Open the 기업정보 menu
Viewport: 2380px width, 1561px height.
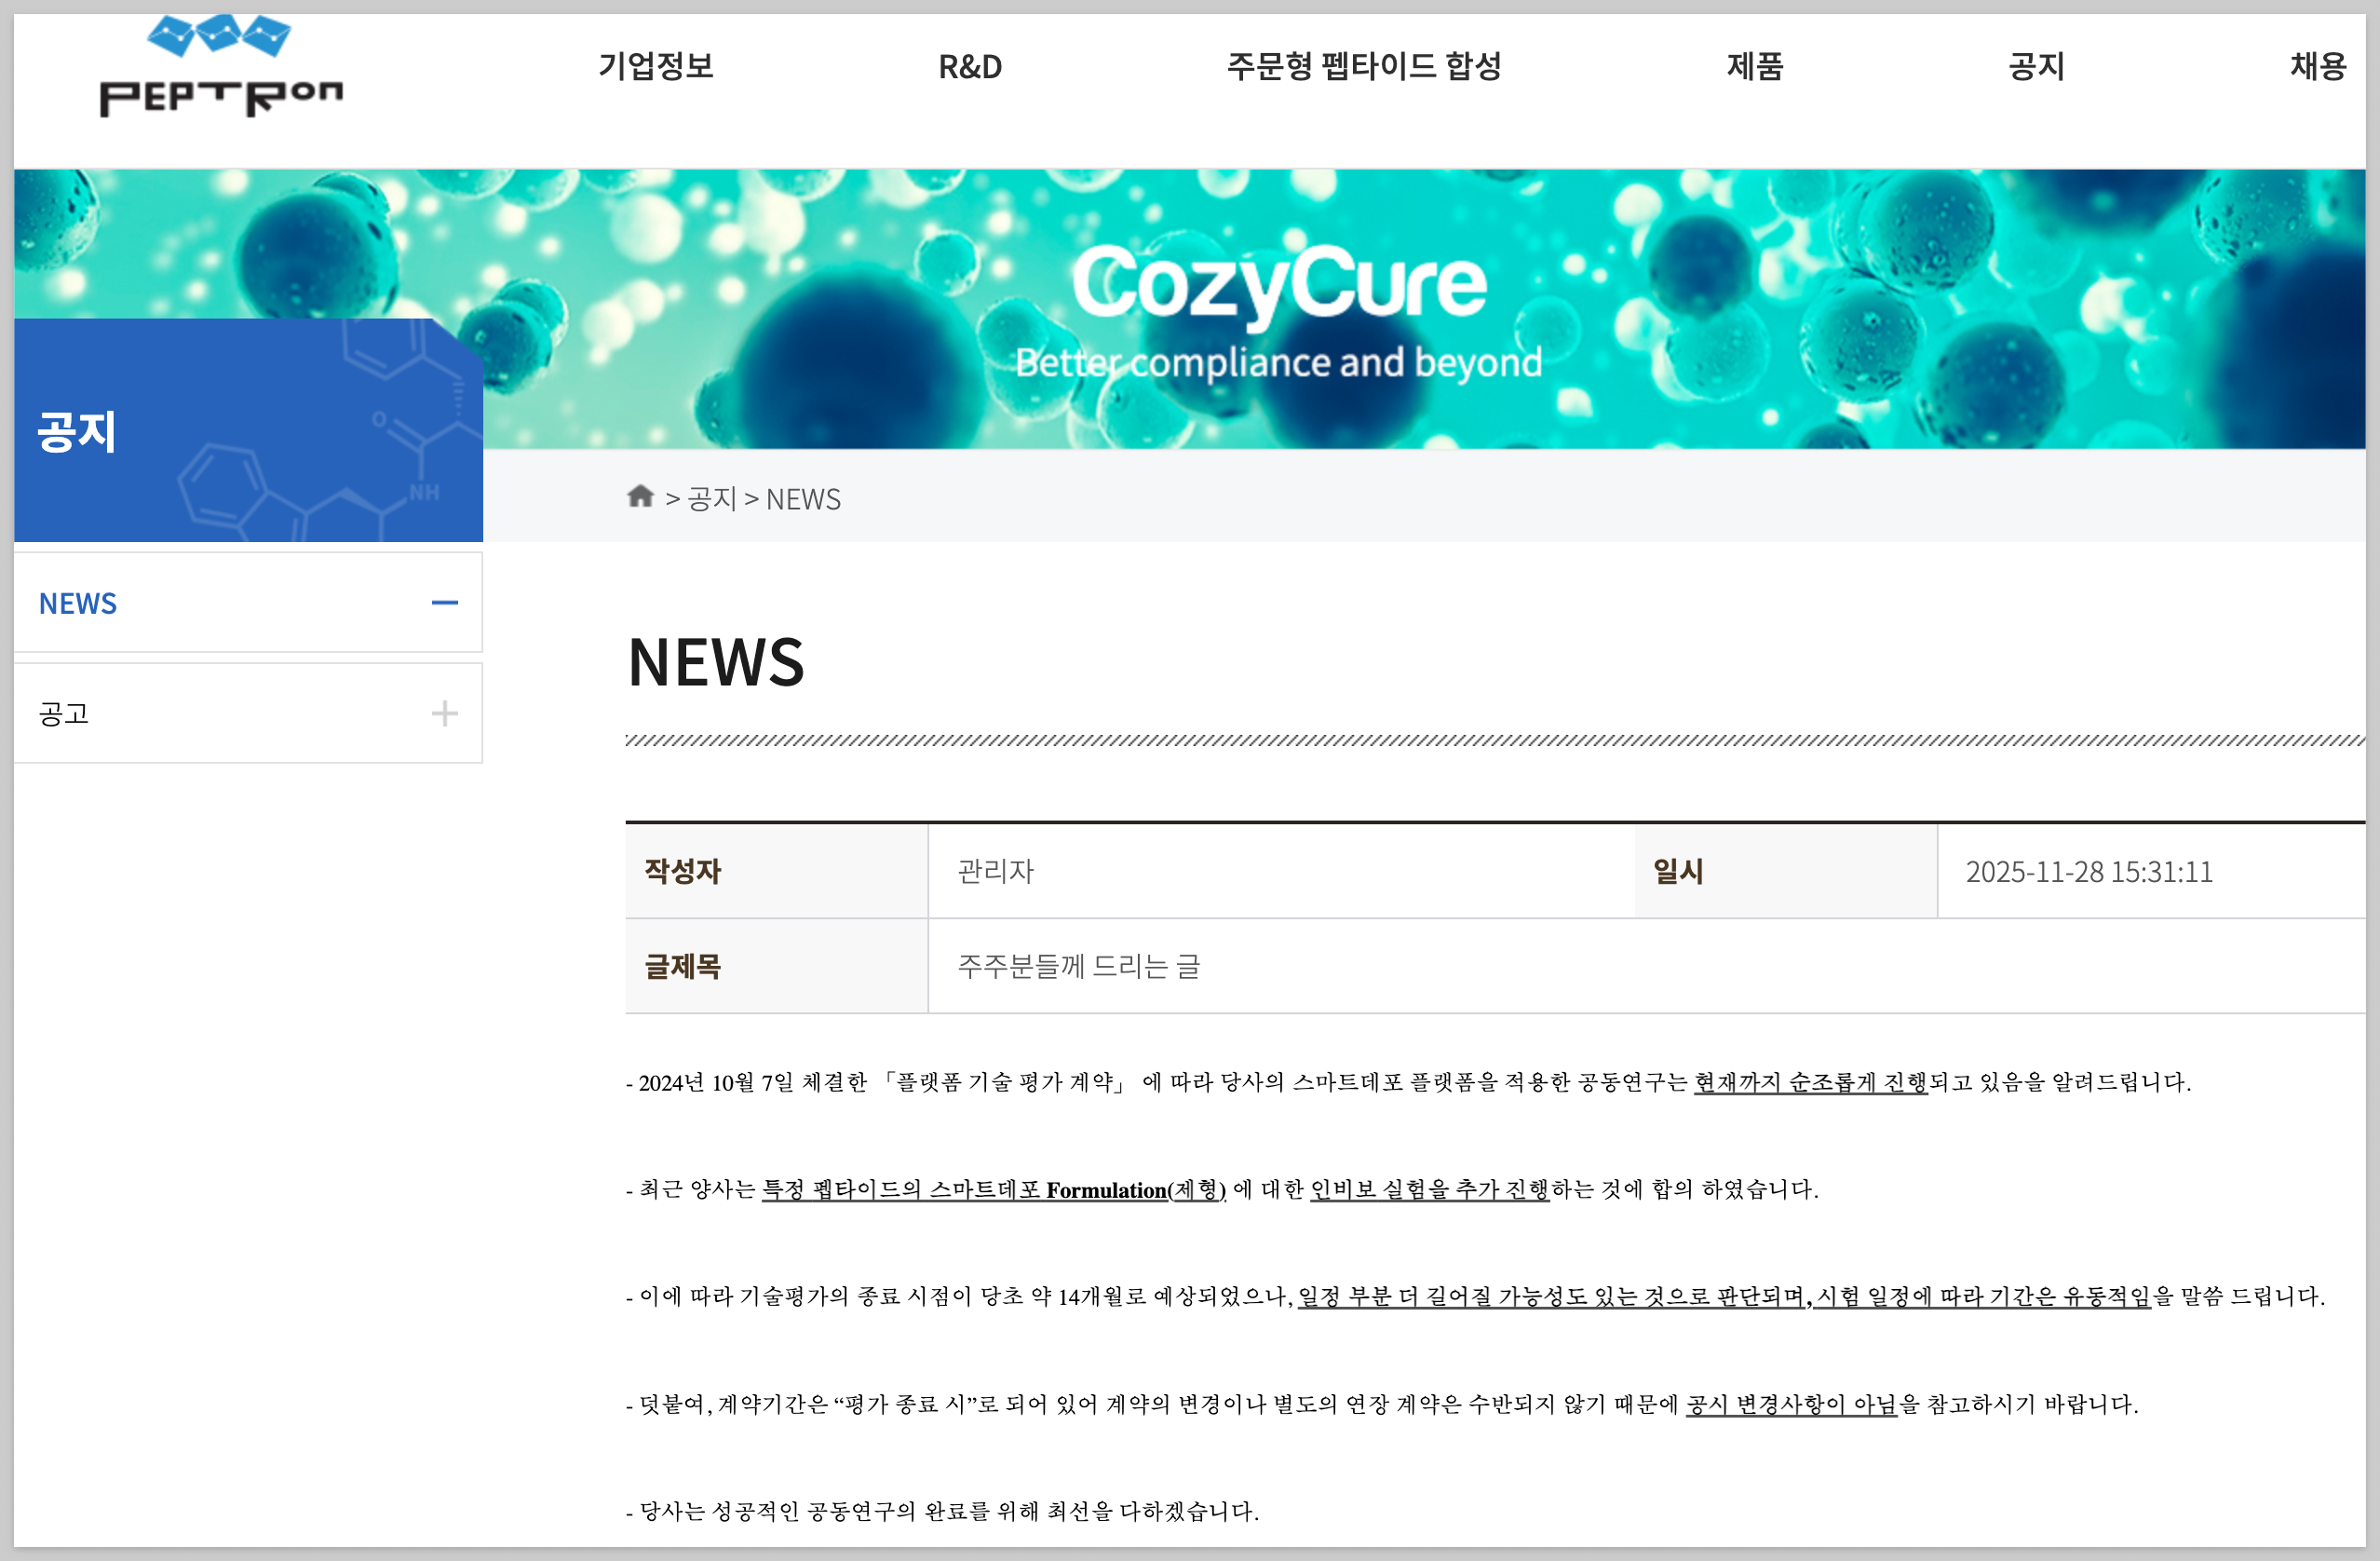(656, 66)
